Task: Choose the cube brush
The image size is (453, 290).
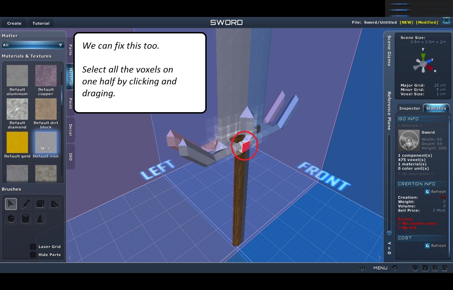Action: click(x=40, y=204)
